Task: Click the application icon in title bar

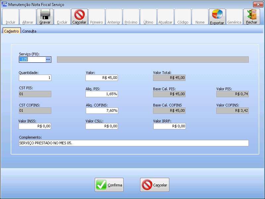Action: pos(4,4)
